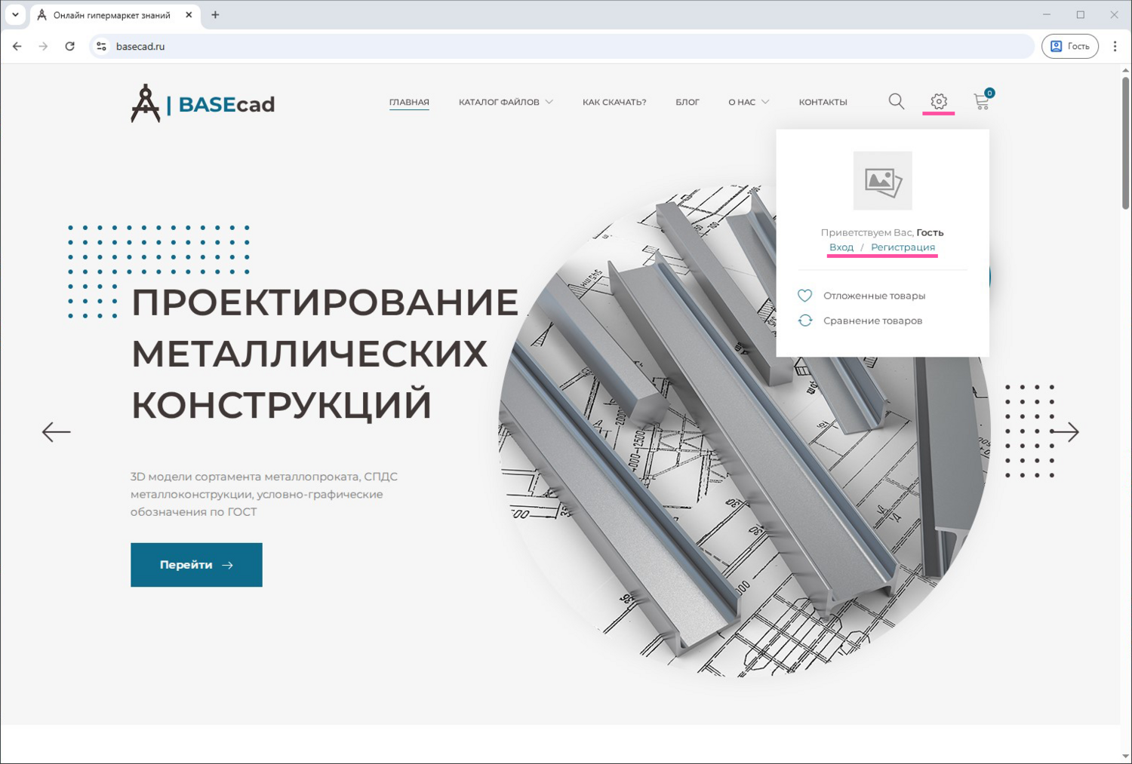Open the Контакты page

823,102
